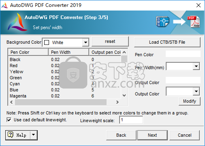Click the large AutoDWG banner logo

point(17,22)
